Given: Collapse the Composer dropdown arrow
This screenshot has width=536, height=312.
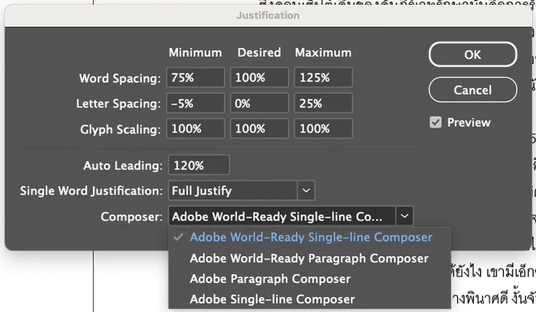Looking at the screenshot, I should point(404,216).
